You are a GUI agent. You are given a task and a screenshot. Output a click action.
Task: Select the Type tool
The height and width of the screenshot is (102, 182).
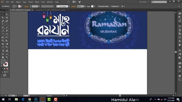pos(3,24)
